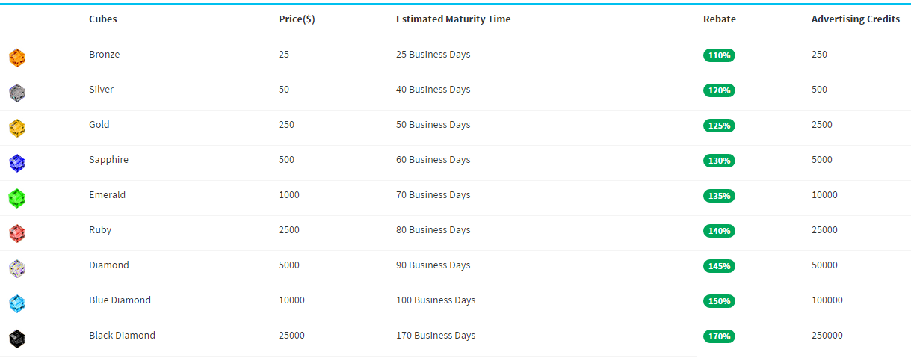911x361 pixels.
Task: Click Estimated Maturity Time column header
Action: point(454,19)
